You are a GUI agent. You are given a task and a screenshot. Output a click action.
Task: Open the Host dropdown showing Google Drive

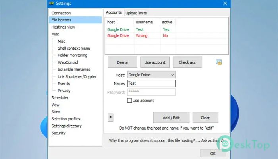tap(151, 75)
